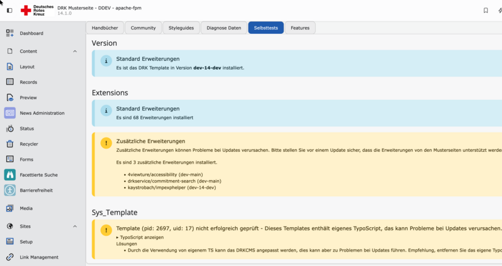Click the Deutsches Rotes Kreuz logo
The width and height of the screenshot is (502, 266).
[x=38, y=10]
